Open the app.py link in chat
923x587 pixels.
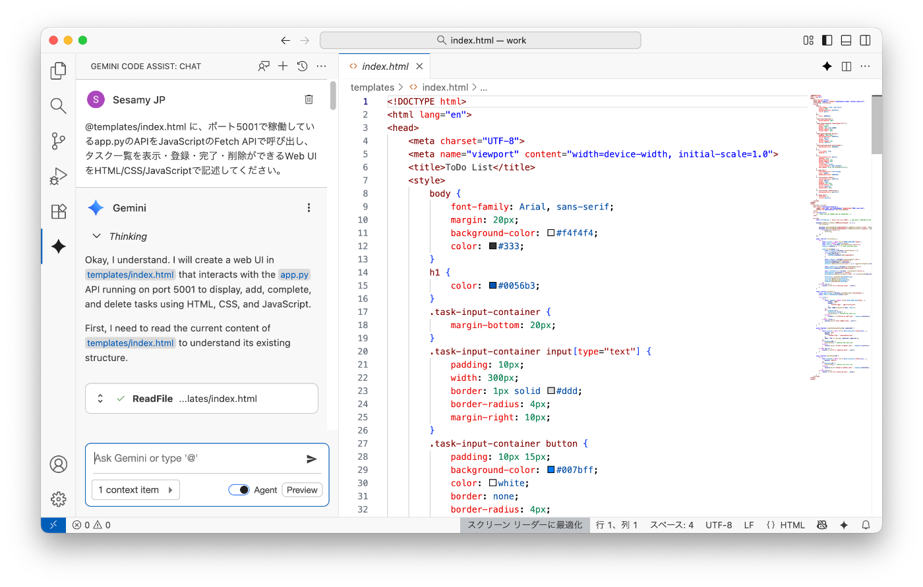click(x=294, y=275)
